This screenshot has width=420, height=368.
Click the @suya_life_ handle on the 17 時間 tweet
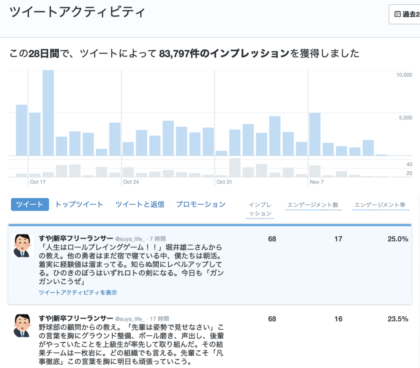tap(130, 319)
